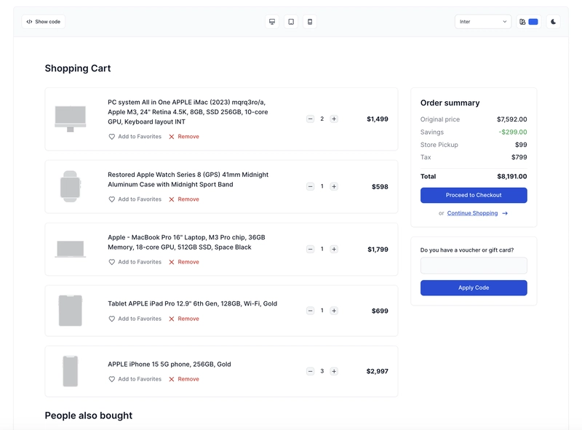Open Tablet APPLE iPad Pro title

pyautogui.click(x=192, y=303)
